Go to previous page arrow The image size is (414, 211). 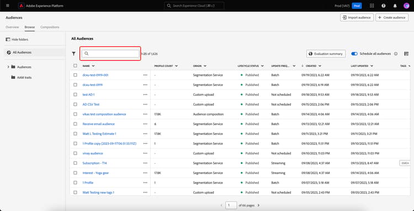click(221, 205)
